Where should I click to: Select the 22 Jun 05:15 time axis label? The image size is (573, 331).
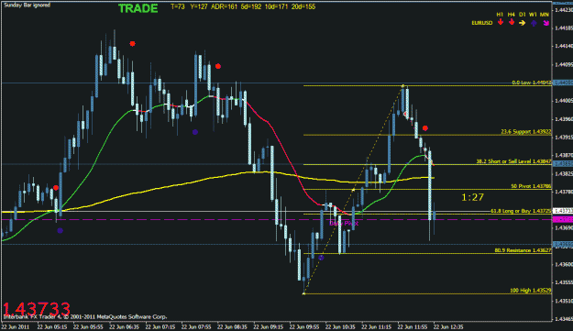[x=52, y=326]
